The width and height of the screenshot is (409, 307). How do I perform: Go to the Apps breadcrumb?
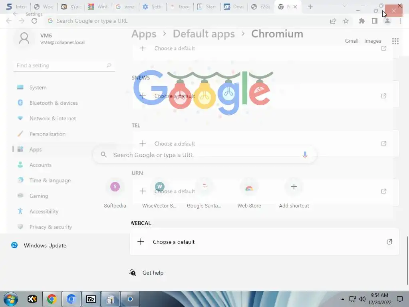pyautogui.click(x=144, y=34)
